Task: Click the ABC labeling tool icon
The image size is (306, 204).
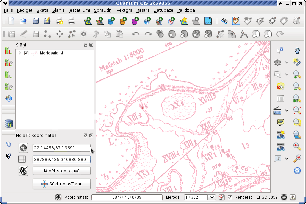Action: click(x=224, y=21)
